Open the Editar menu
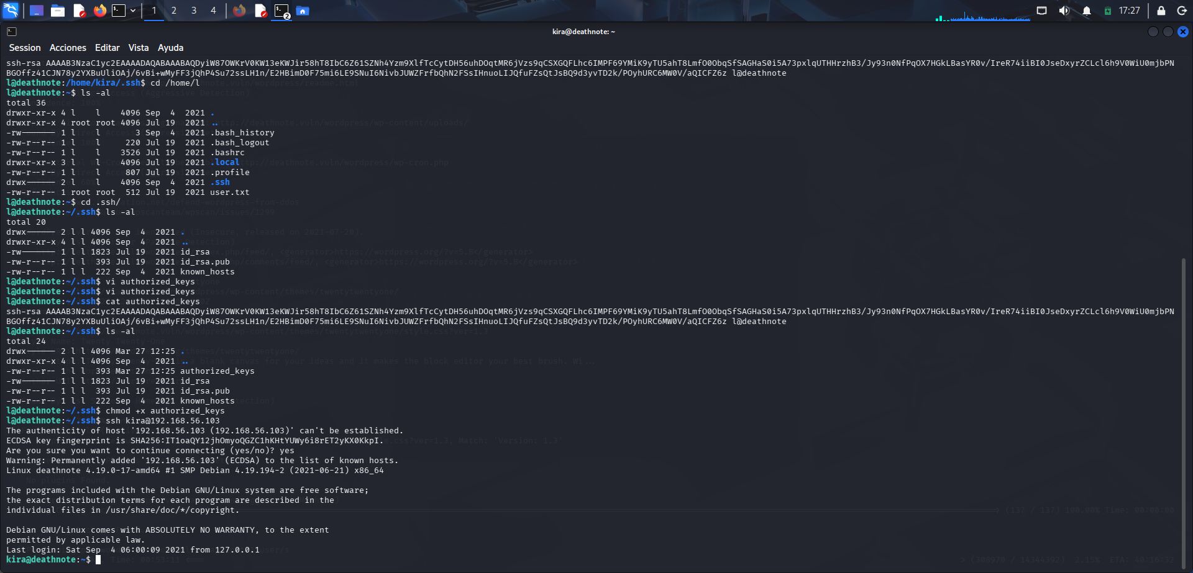Viewport: 1193px width, 573px height. [107, 48]
